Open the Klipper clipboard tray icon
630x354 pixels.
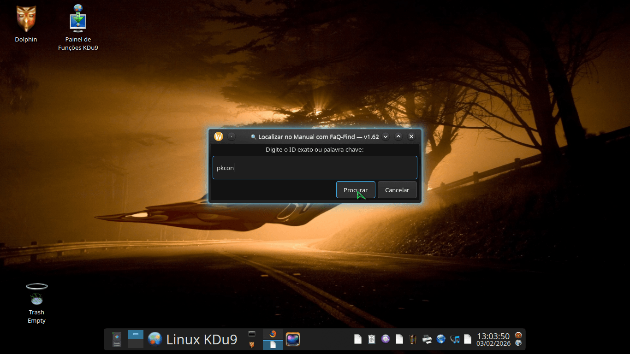coord(372,339)
